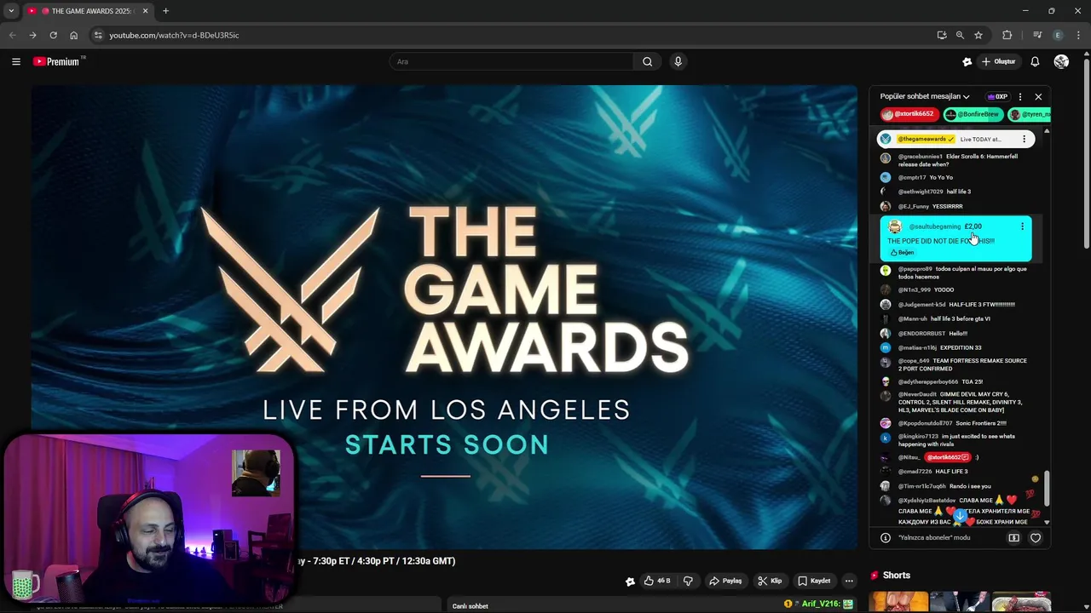Click the @thegameawards pinned channel name
This screenshot has width=1091, height=613.
(926, 139)
